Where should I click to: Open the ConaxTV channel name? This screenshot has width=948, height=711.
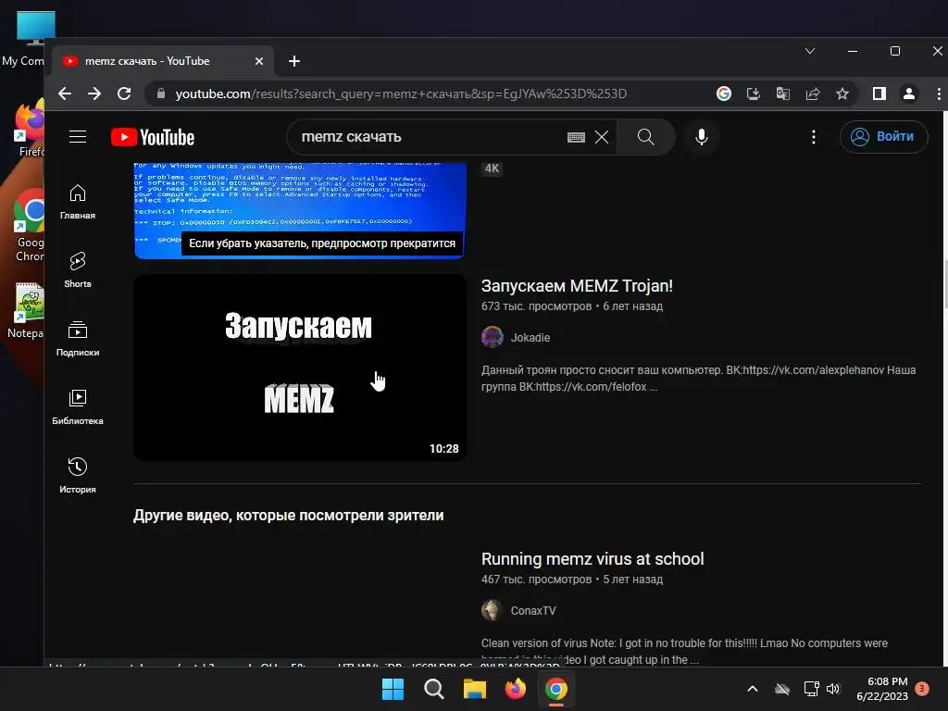(532, 611)
